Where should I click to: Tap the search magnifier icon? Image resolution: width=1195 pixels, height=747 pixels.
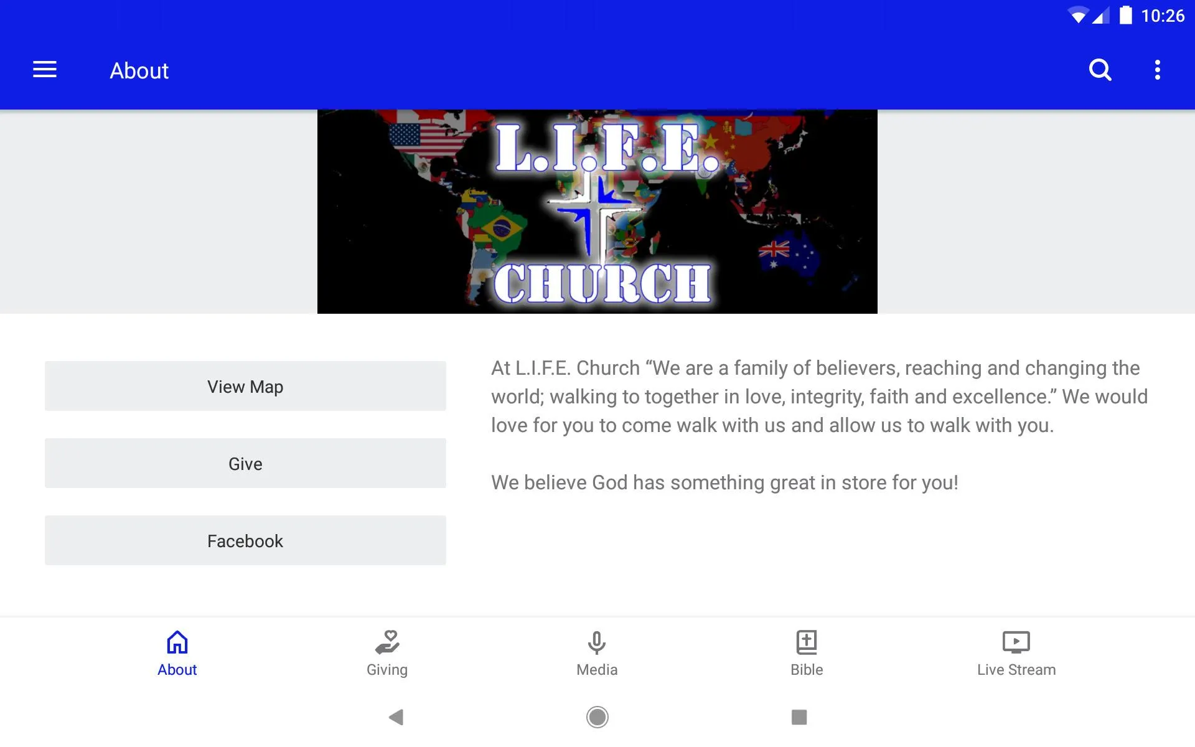click(x=1100, y=70)
